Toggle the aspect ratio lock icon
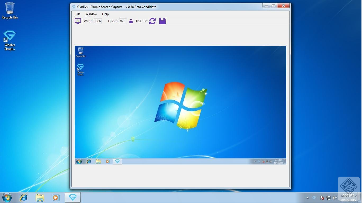Viewport: 362px width, 203px height. 131,21
